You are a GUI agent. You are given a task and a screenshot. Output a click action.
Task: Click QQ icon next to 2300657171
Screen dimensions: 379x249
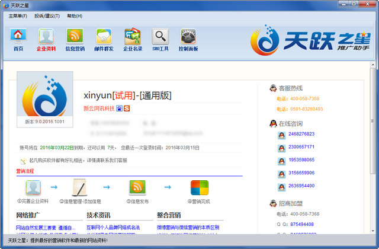click(282, 148)
